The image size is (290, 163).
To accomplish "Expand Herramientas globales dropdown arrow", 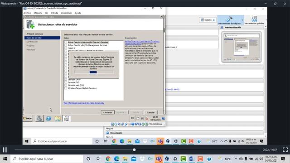I will 266,20.
